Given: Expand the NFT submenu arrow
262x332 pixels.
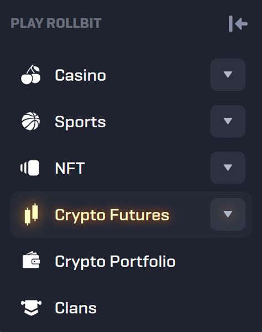Looking at the screenshot, I should [x=228, y=168].
